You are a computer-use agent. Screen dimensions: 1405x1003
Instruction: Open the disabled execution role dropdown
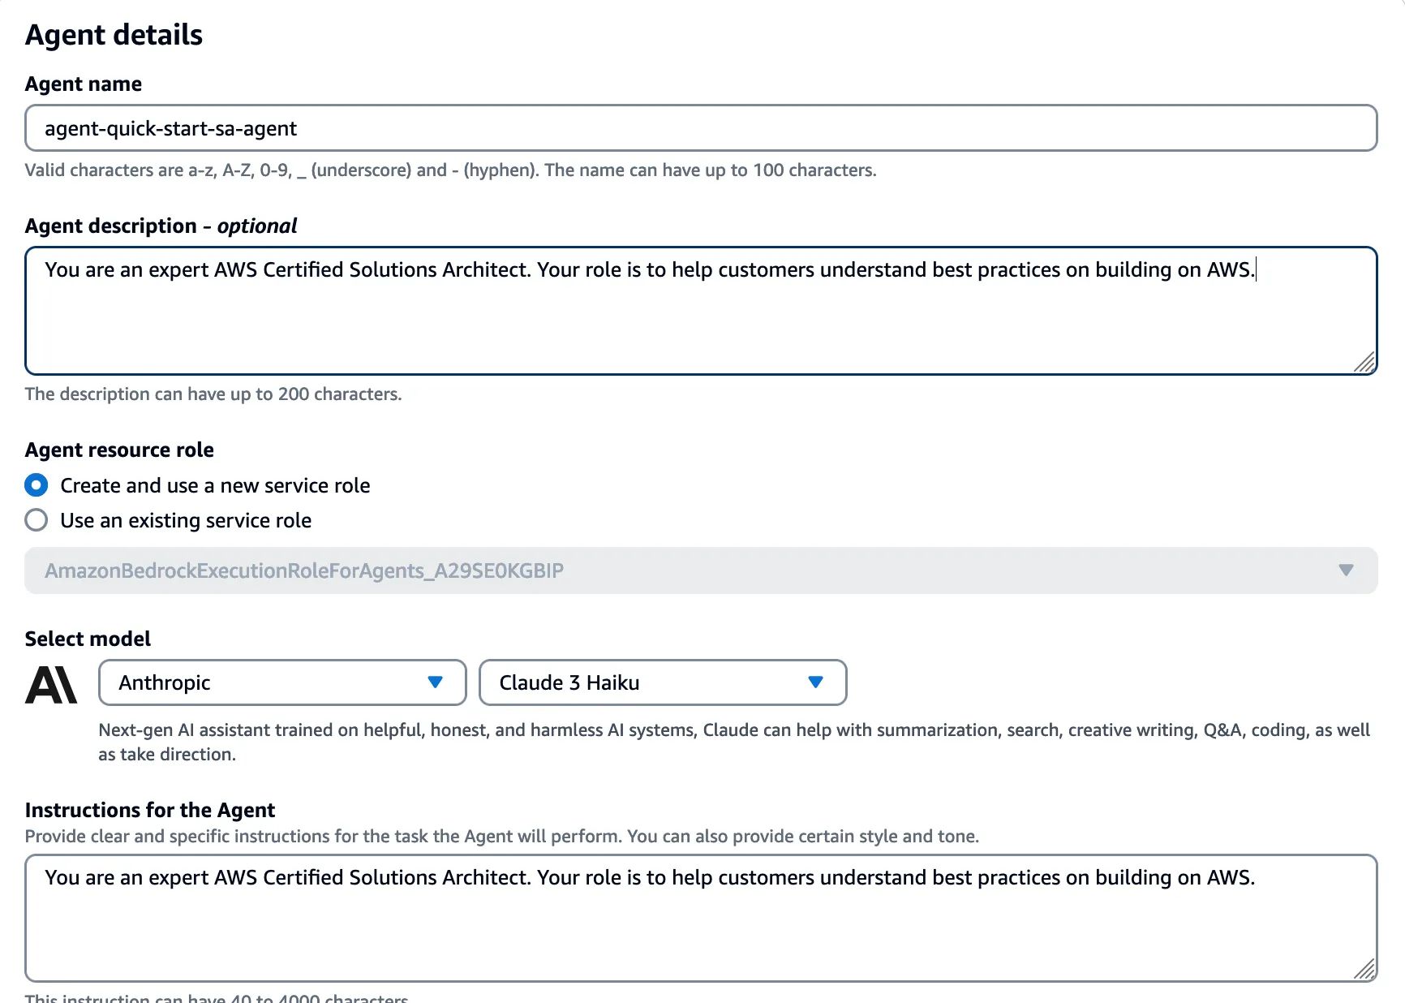701,570
